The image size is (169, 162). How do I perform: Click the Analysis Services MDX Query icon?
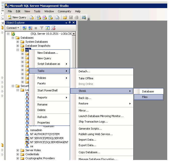point(39,17)
